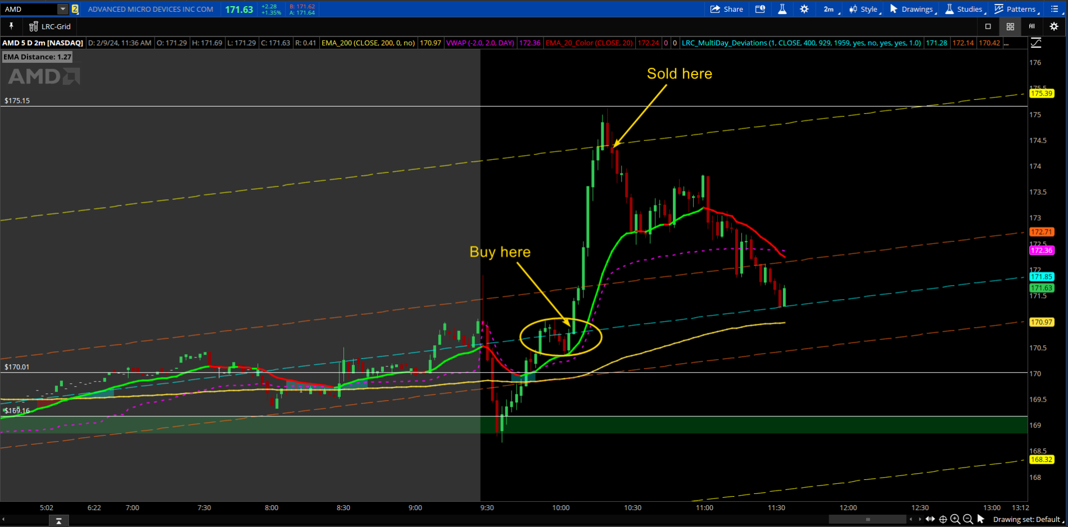Select the crosshair pan icon
The width and height of the screenshot is (1068, 527).
(943, 519)
